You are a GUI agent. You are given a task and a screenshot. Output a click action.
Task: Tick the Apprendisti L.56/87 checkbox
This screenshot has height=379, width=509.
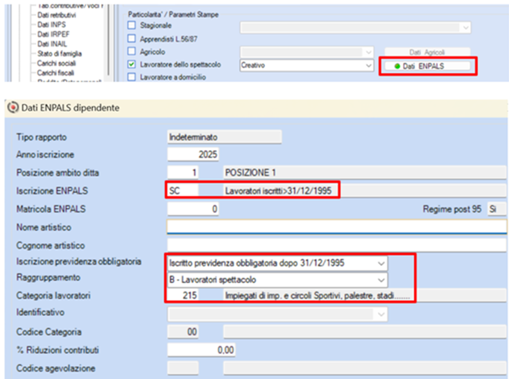click(x=132, y=39)
